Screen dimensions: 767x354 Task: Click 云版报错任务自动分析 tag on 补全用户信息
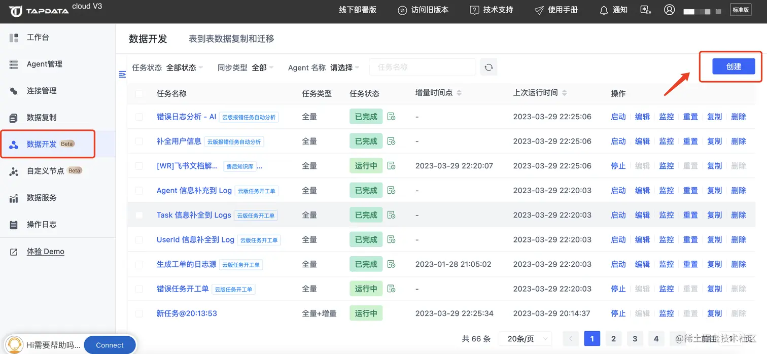[234, 142]
